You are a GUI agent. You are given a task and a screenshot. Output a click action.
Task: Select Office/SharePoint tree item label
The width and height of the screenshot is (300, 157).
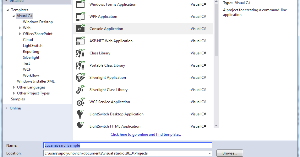(x=38, y=34)
